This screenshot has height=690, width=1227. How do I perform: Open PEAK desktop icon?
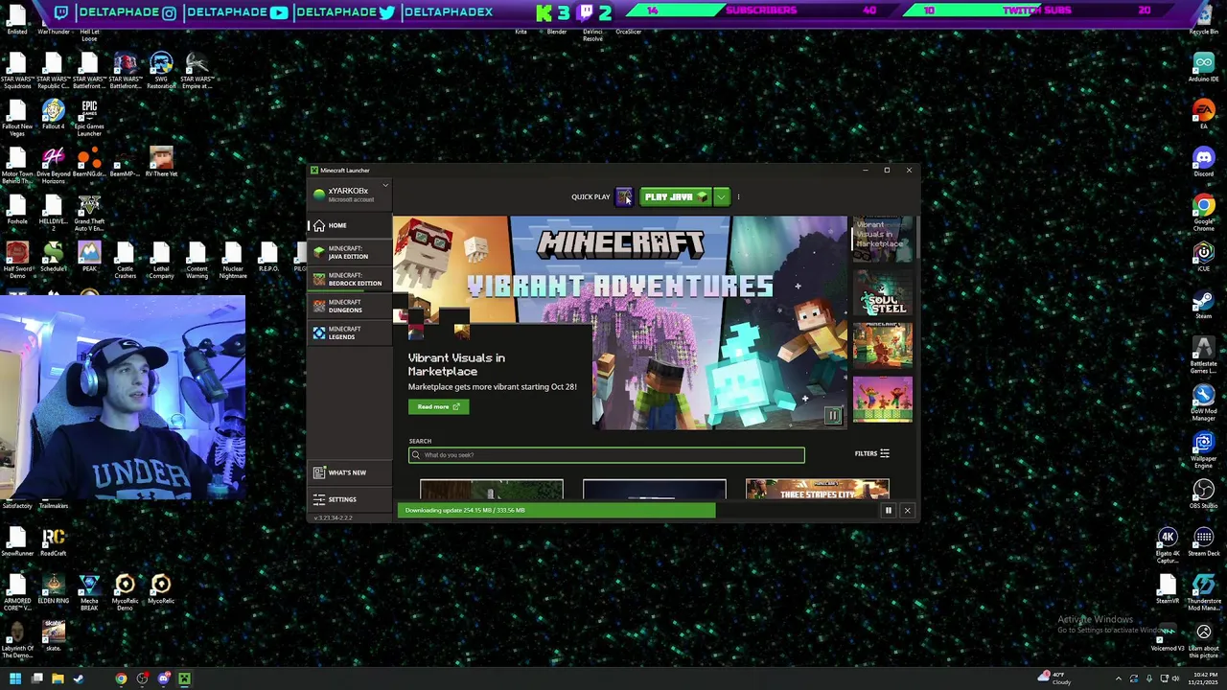point(89,258)
